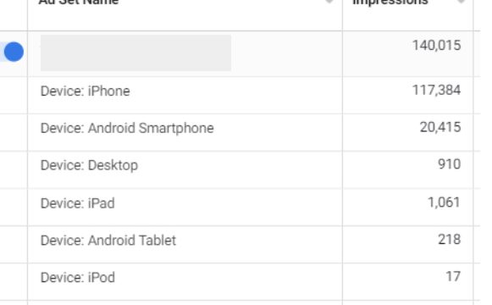This screenshot has height=305, width=492.
Task: Click the 17 iPod impressions cell
Action: tap(453, 277)
